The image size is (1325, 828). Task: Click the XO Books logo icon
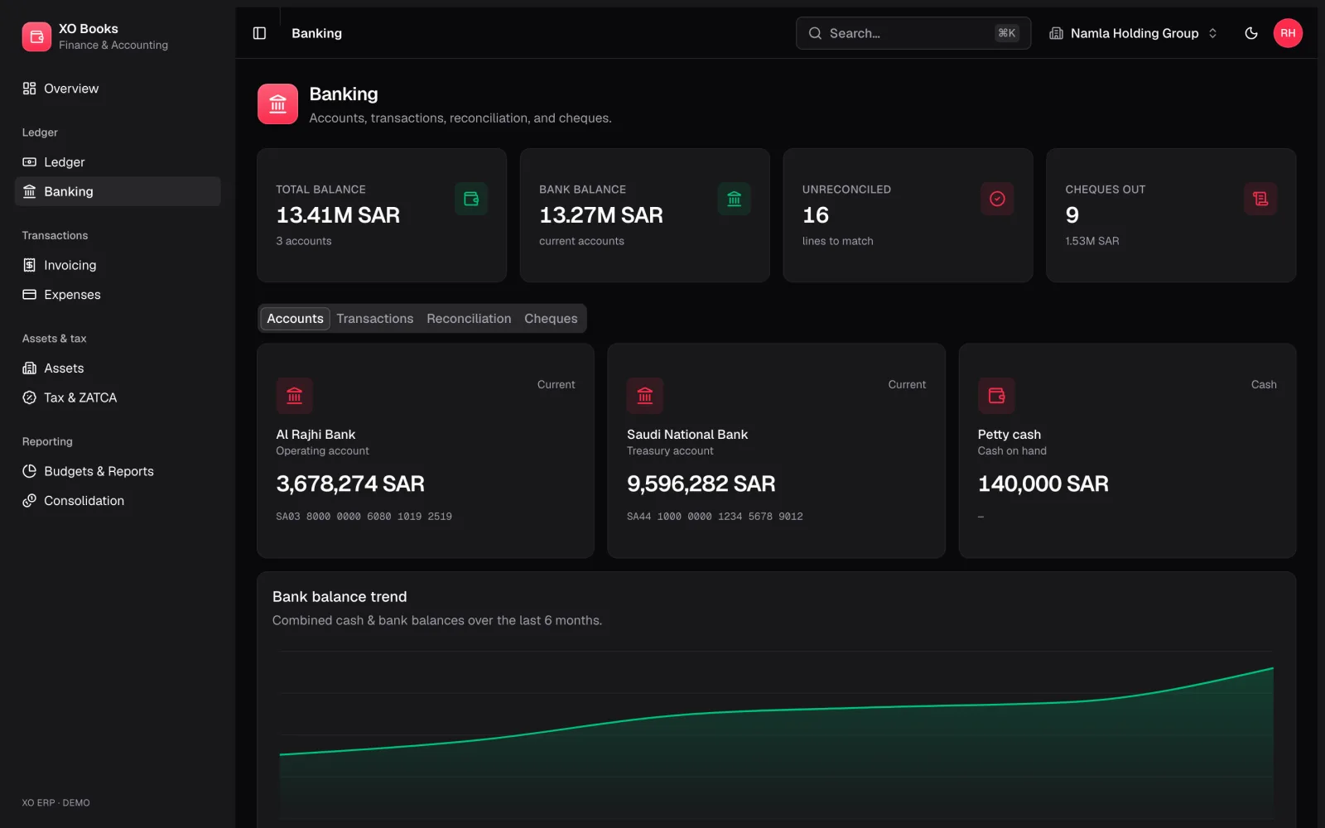(x=36, y=36)
